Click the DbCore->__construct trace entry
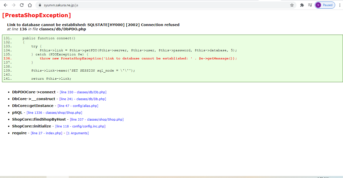The image size is (343, 178). (x=34, y=99)
